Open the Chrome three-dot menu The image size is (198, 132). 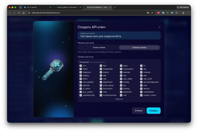point(188,13)
